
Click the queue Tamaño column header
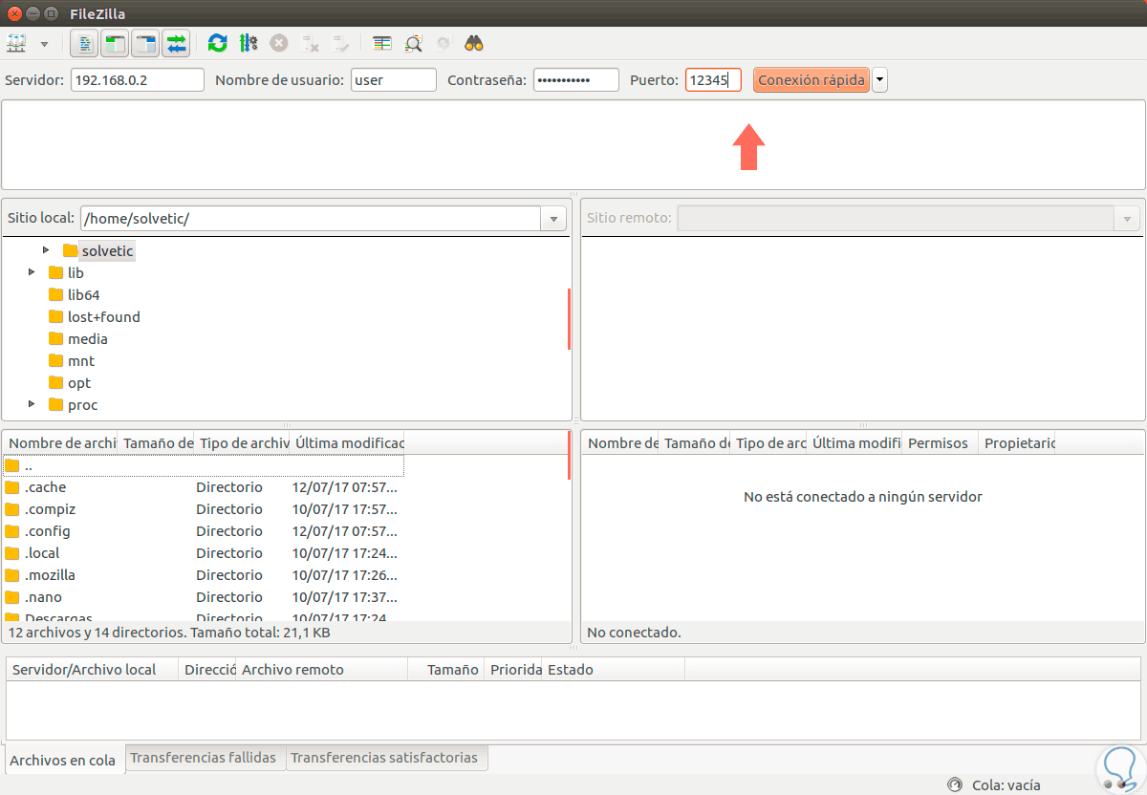[x=445, y=670]
